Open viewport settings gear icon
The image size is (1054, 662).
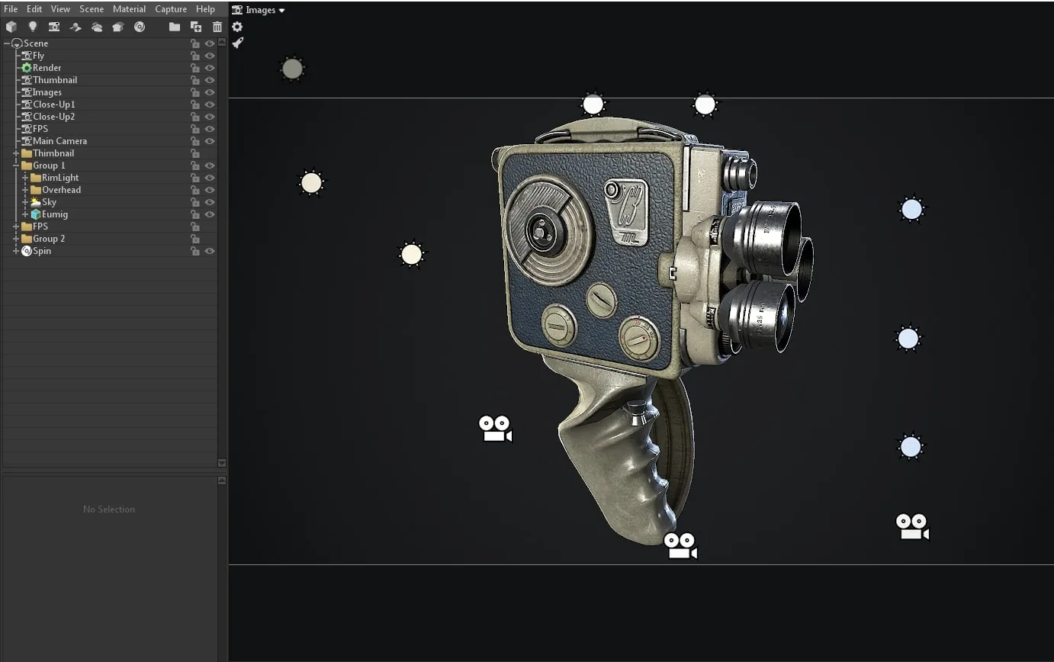(237, 27)
